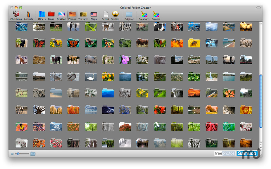Select the pelican folder icon
The width and height of the screenshot is (271, 169).
73,76
